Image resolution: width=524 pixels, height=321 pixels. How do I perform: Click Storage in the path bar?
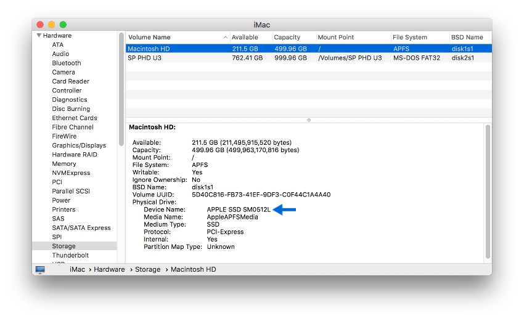(x=147, y=270)
